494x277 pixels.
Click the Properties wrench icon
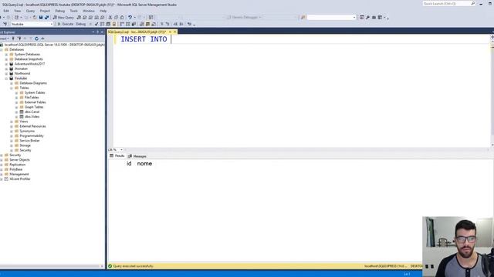[367, 17]
